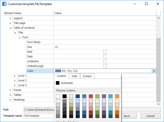Tick the Strikethrough checkbox

click(105, 66)
